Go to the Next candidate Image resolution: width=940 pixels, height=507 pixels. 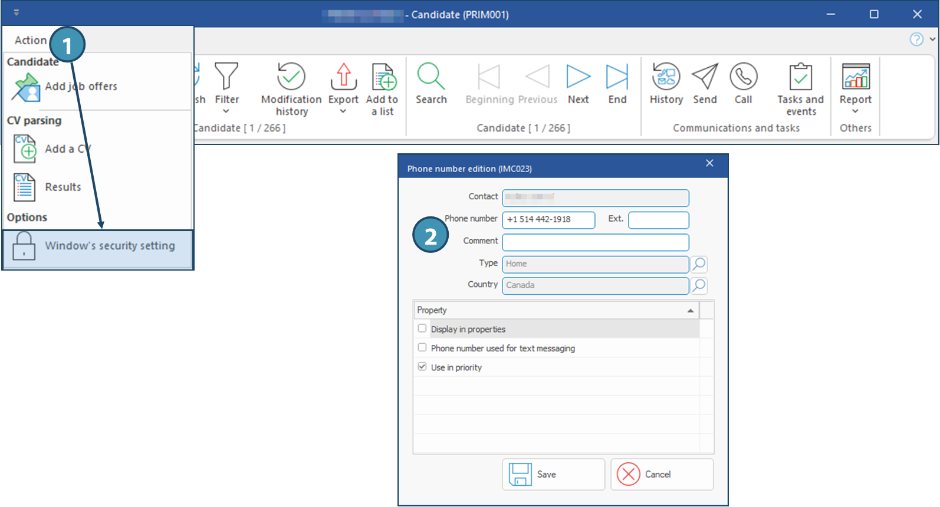click(578, 77)
